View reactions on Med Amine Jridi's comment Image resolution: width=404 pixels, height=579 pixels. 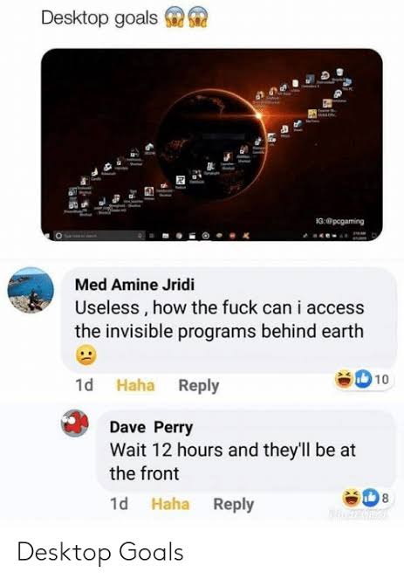click(362, 380)
